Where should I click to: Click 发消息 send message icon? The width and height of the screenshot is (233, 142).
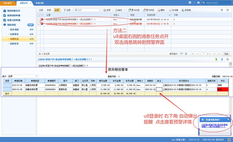coord(170,10)
